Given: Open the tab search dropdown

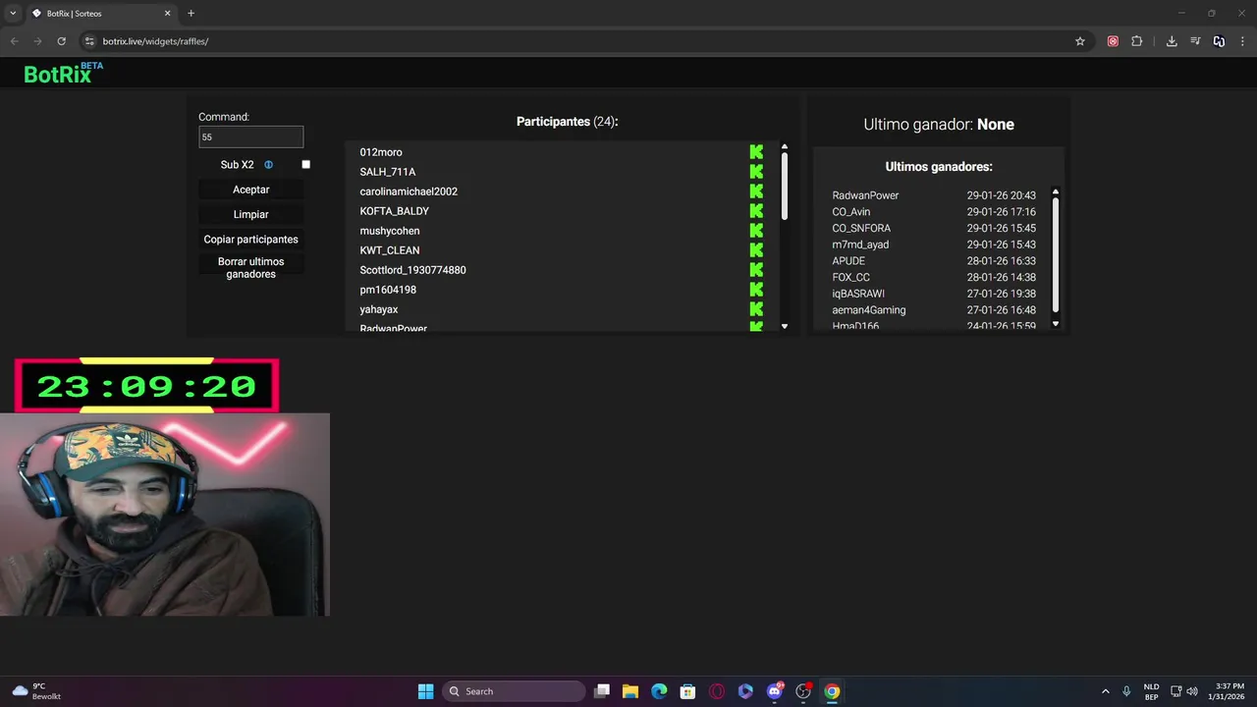Looking at the screenshot, I should tap(13, 14).
